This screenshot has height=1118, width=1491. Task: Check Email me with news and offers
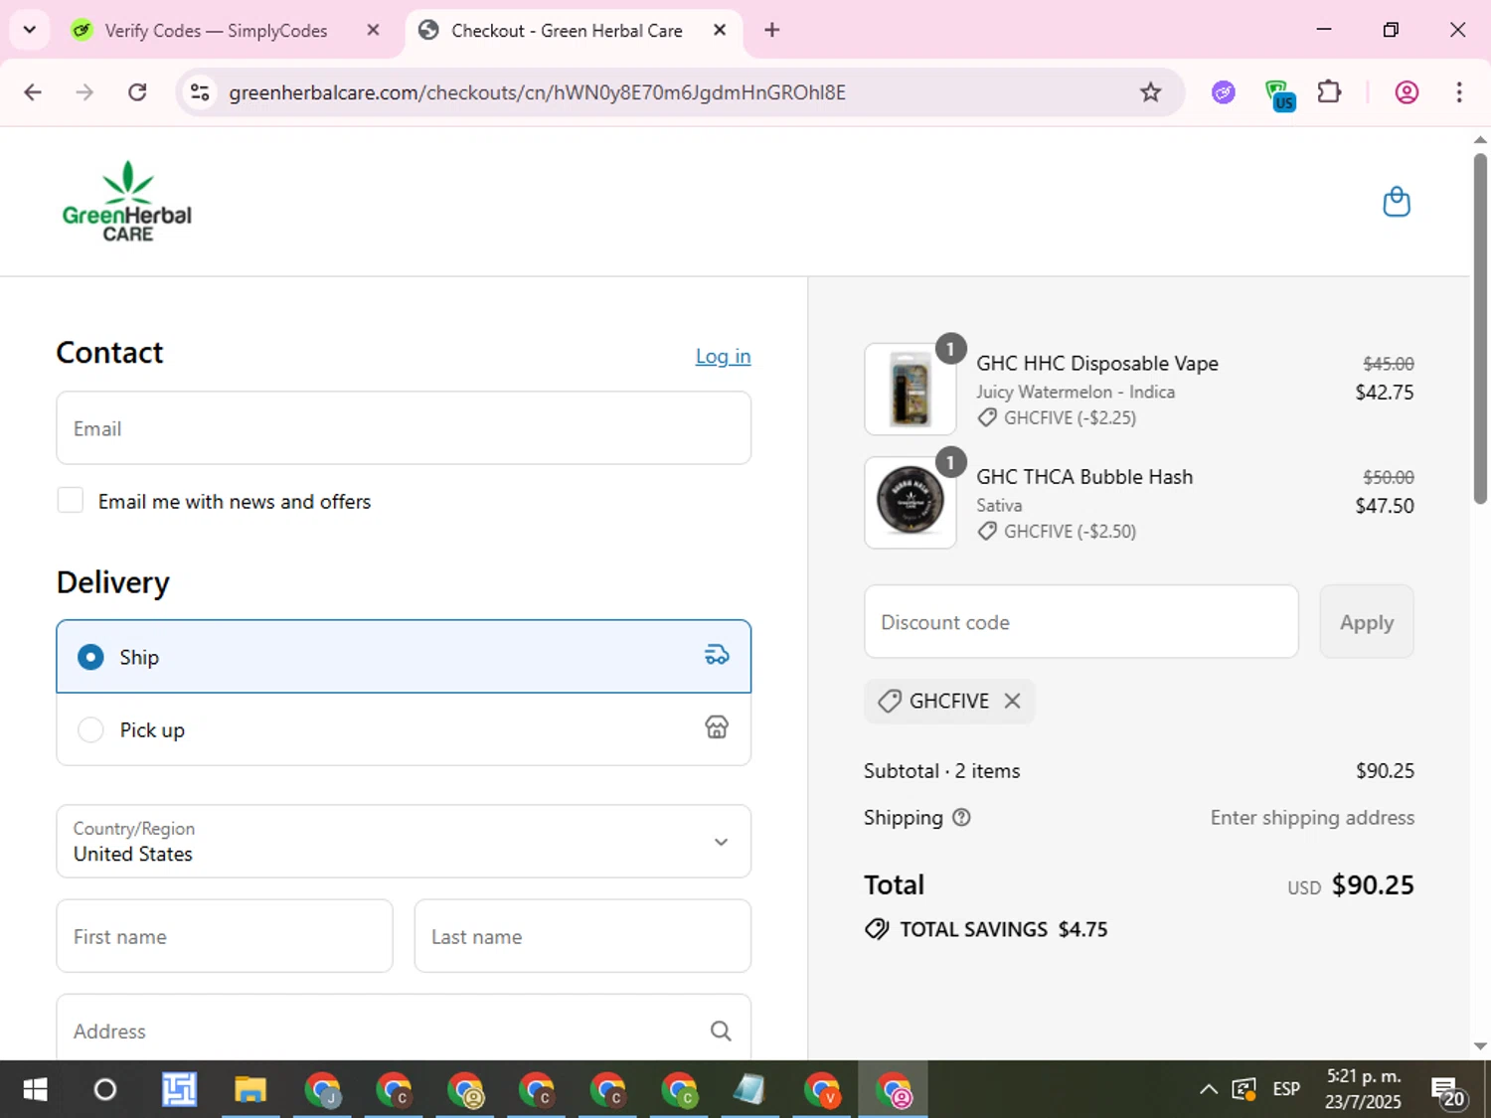[71, 500]
